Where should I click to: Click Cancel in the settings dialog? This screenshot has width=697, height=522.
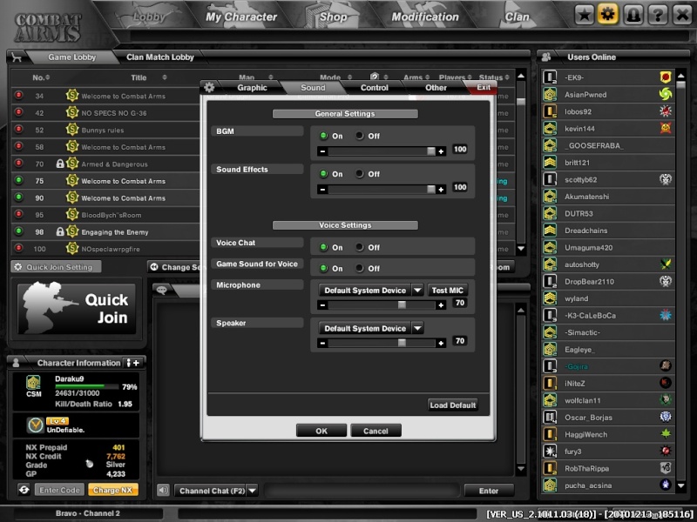pos(376,431)
